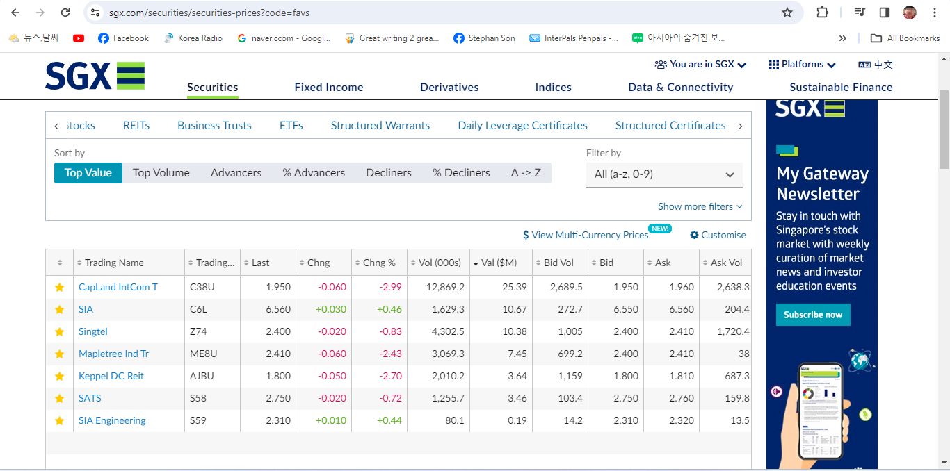The height and width of the screenshot is (471, 950).
Task: Switch to the ETFs tab
Action: [x=291, y=126]
